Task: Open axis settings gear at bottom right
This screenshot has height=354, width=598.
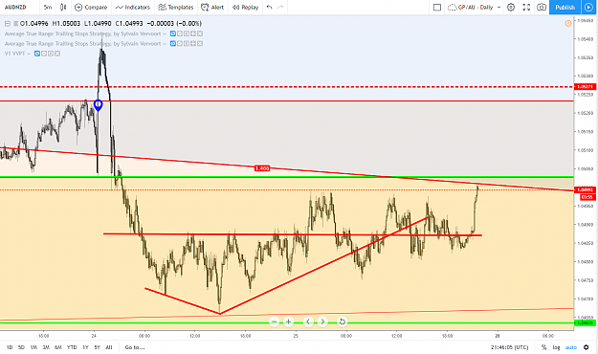Action: 587,347
